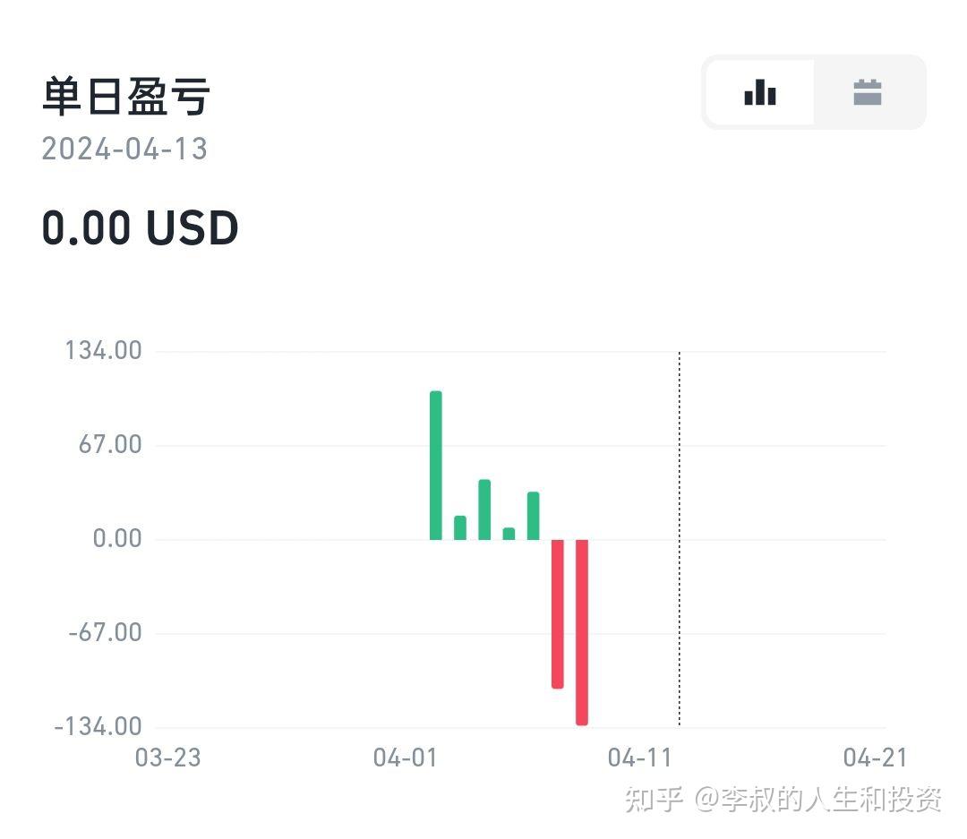Viewport: 967px width, 839px height.
Task: Click the 0.00 baseline axis label
Action: click(117, 539)
